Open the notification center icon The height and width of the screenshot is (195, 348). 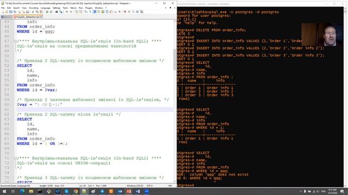point(342,191)
